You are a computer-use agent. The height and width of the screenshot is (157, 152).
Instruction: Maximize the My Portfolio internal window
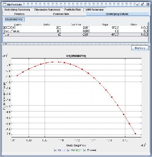(143, 4)
